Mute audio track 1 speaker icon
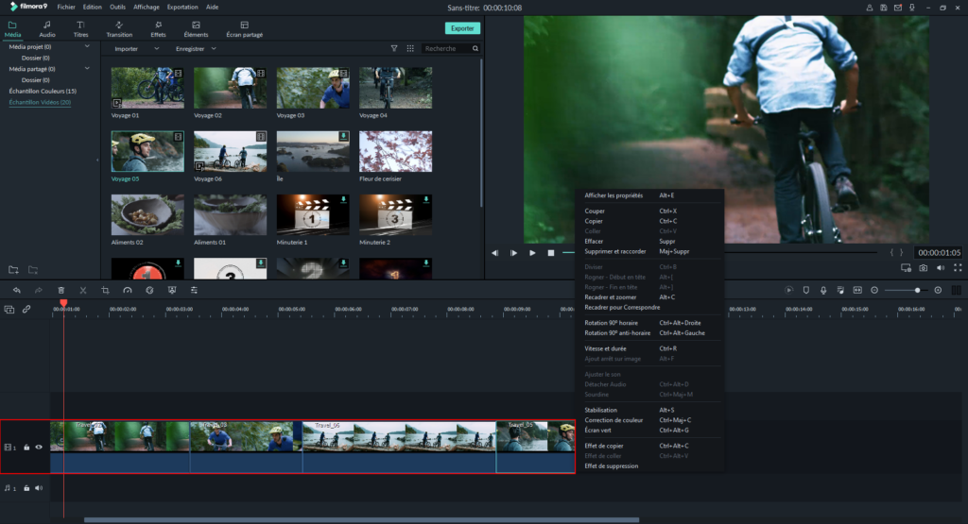The image size is (968, 524). (x=39, y=488)
